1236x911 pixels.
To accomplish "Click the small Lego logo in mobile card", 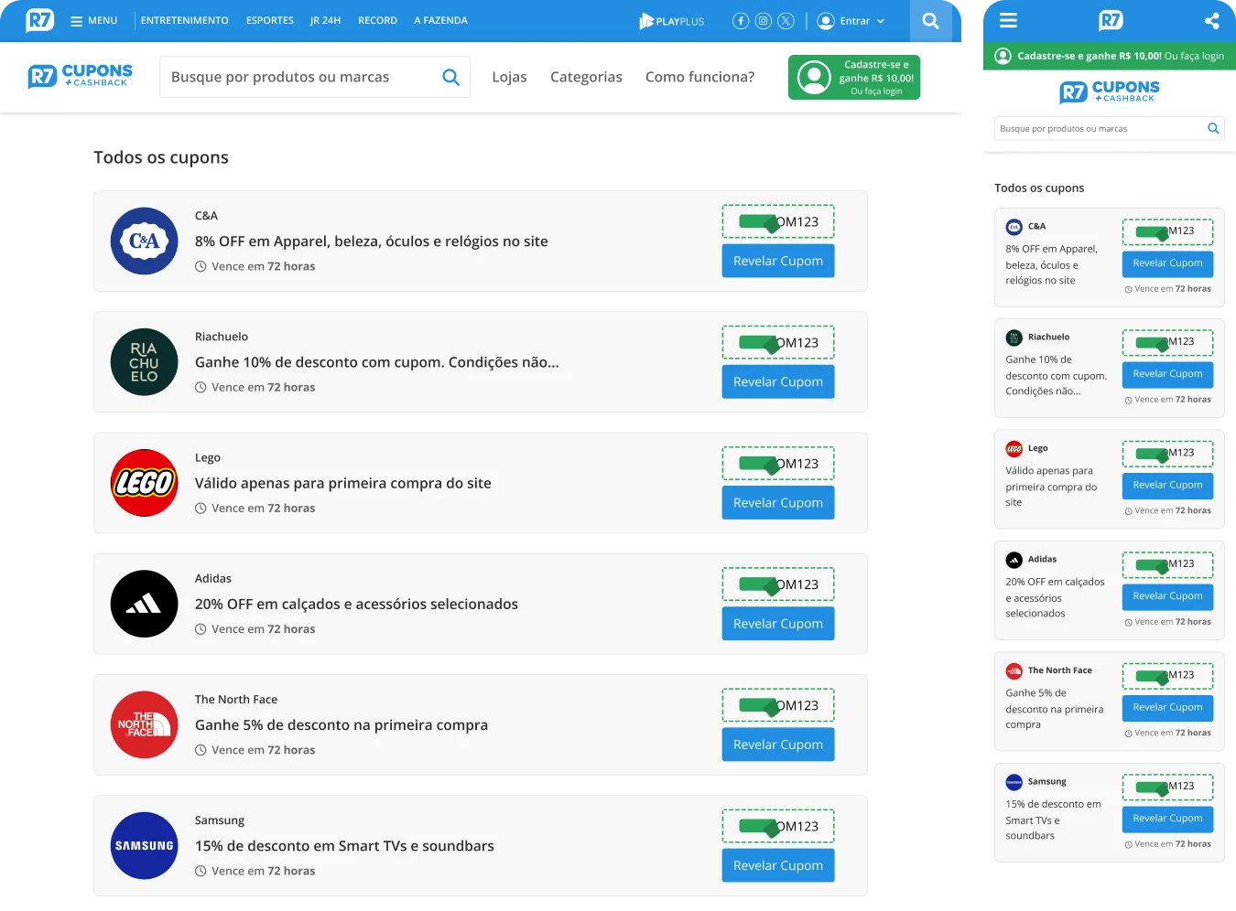I will pyautogui.click(x=1014, y=449).
